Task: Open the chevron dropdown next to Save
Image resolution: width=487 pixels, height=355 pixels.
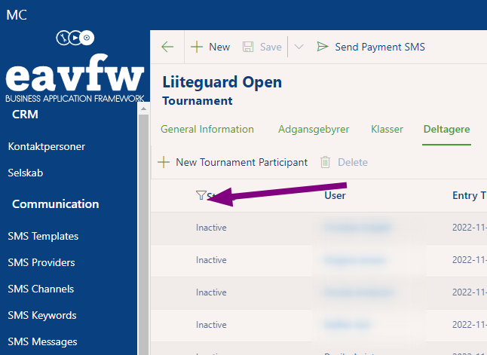Action: pos(299,47)
